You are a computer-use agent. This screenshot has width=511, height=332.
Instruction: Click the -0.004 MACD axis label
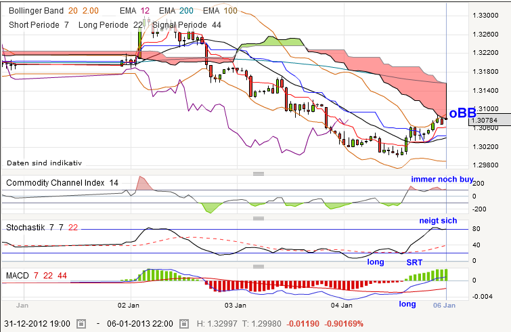(483, 297)
